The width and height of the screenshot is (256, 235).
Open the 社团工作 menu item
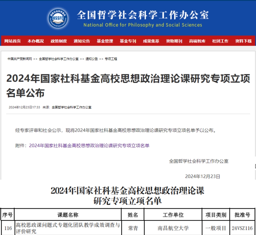tap(220, 41)
